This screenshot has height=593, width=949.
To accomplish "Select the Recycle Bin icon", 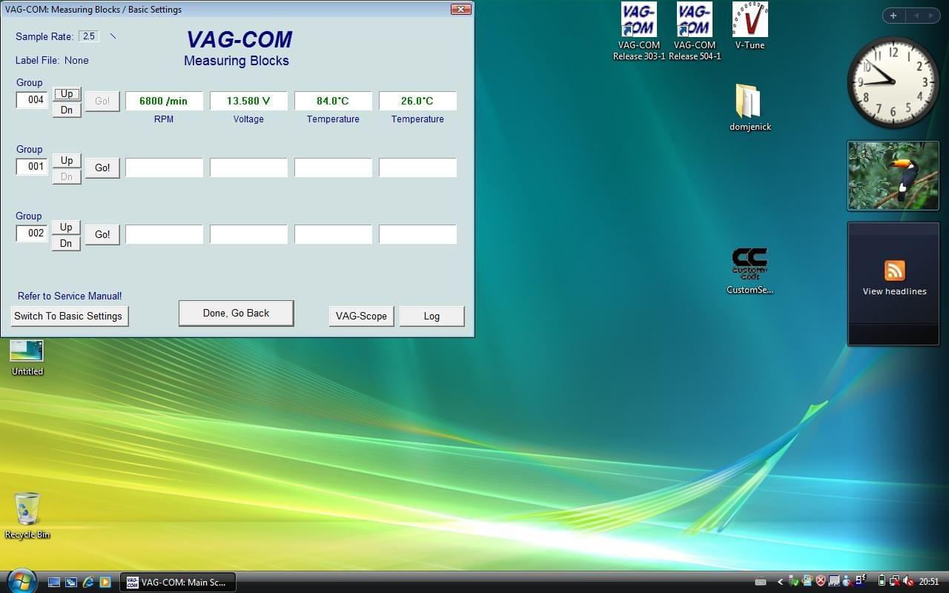I will click(27, 516).
